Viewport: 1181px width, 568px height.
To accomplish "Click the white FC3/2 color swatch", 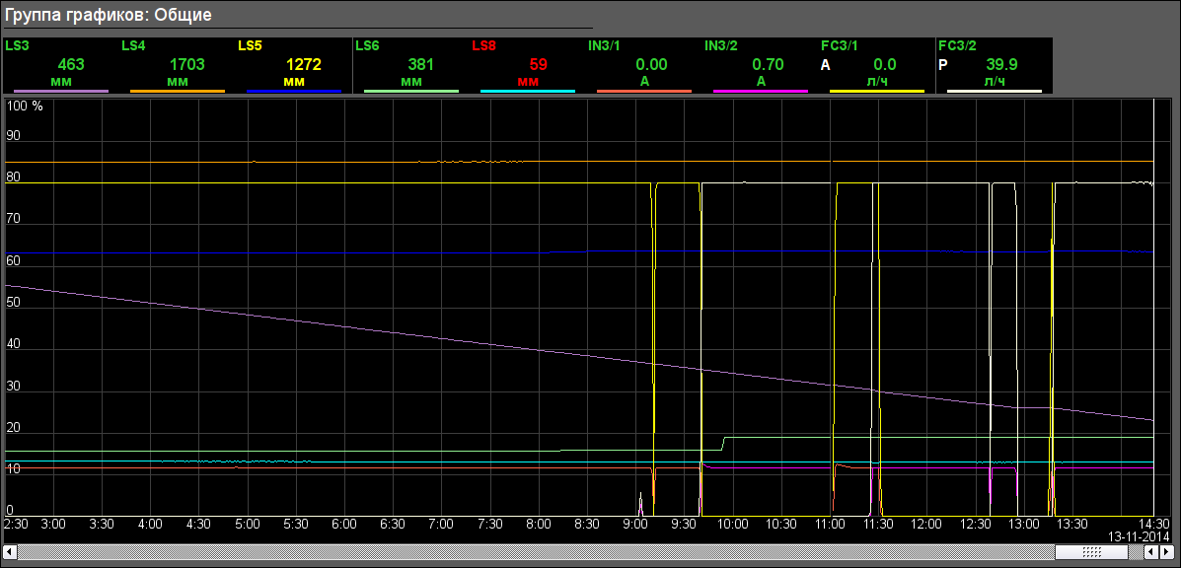I will click(995, 91).
